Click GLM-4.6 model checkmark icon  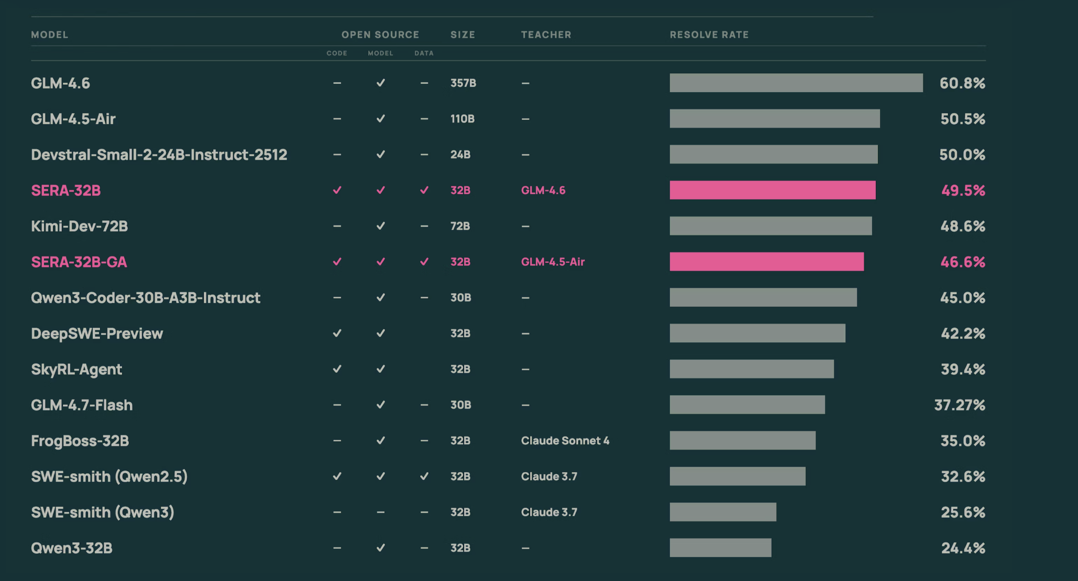click(380, 83)
